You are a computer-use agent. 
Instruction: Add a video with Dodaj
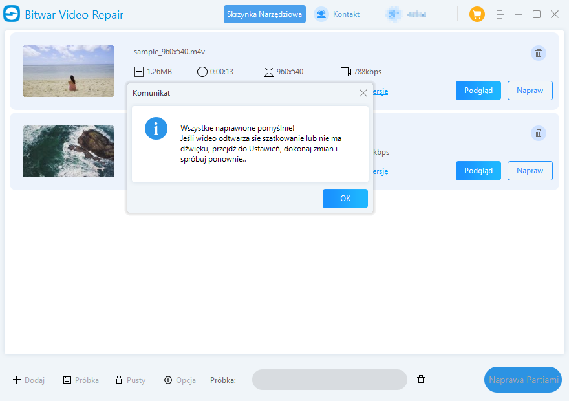28,380
